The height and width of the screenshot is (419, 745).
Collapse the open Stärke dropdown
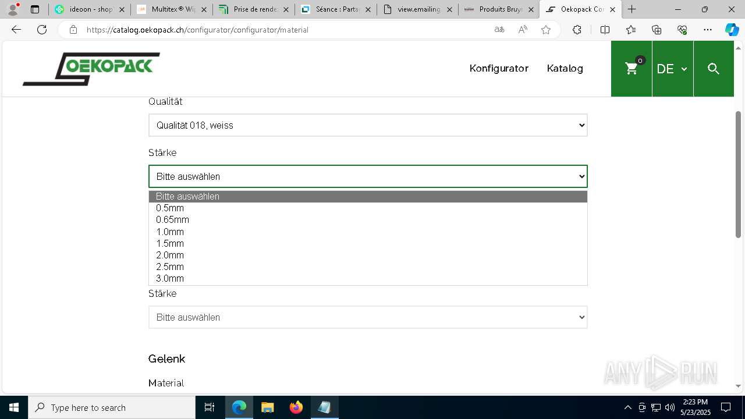click(368, 176)
